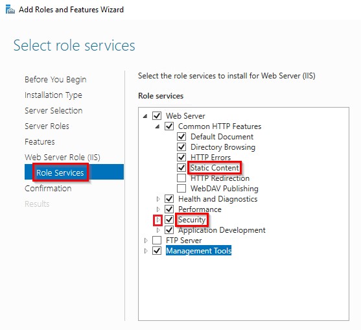
Task: Uncheck the Static Content checkbox
Action: coord(181,168)
